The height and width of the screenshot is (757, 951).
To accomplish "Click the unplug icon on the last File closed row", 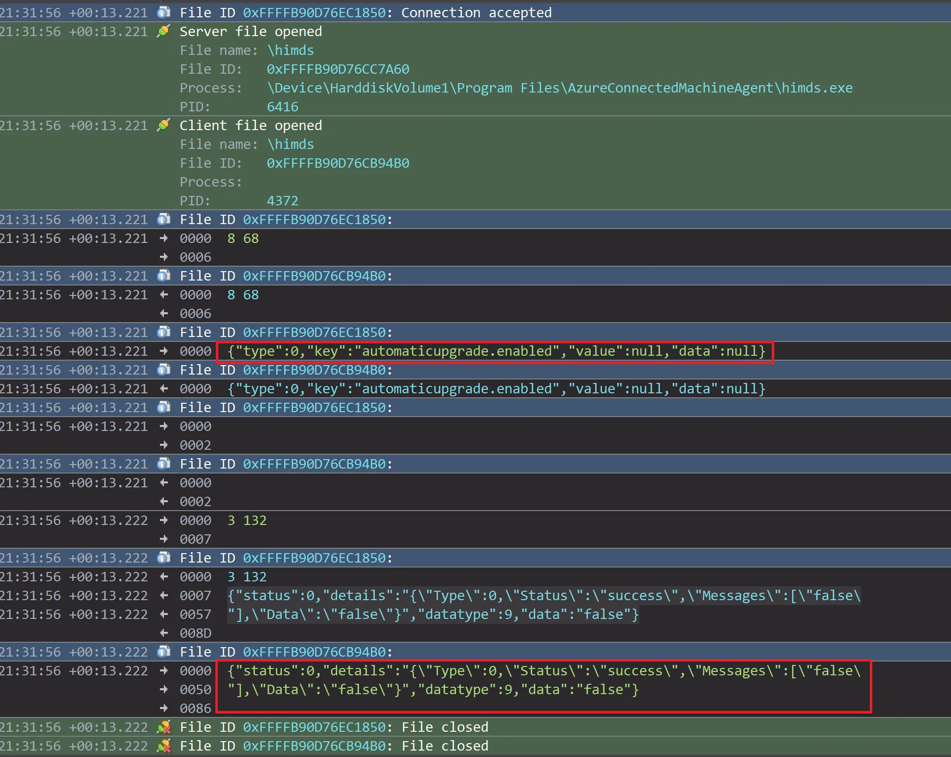I will (163, 746).
